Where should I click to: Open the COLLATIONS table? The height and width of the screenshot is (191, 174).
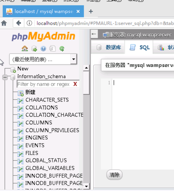tap(42, 107)
